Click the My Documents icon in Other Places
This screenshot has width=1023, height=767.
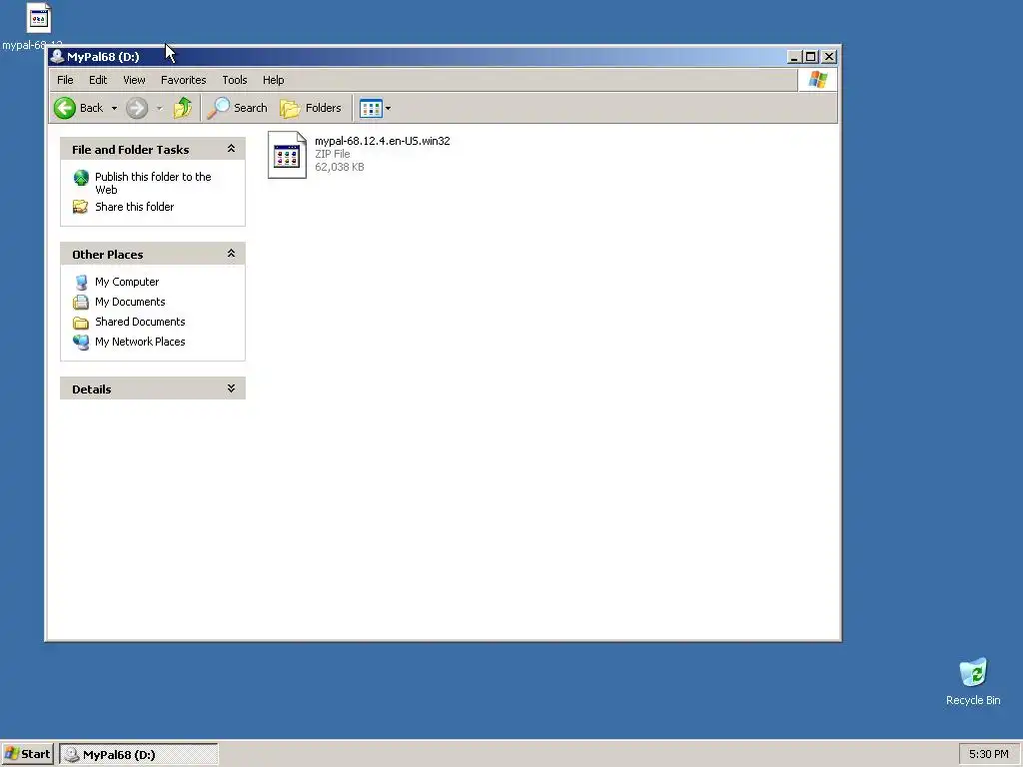[81, 302]
